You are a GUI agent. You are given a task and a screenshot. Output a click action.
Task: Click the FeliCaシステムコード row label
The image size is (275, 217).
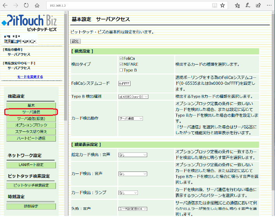[91, 83]
